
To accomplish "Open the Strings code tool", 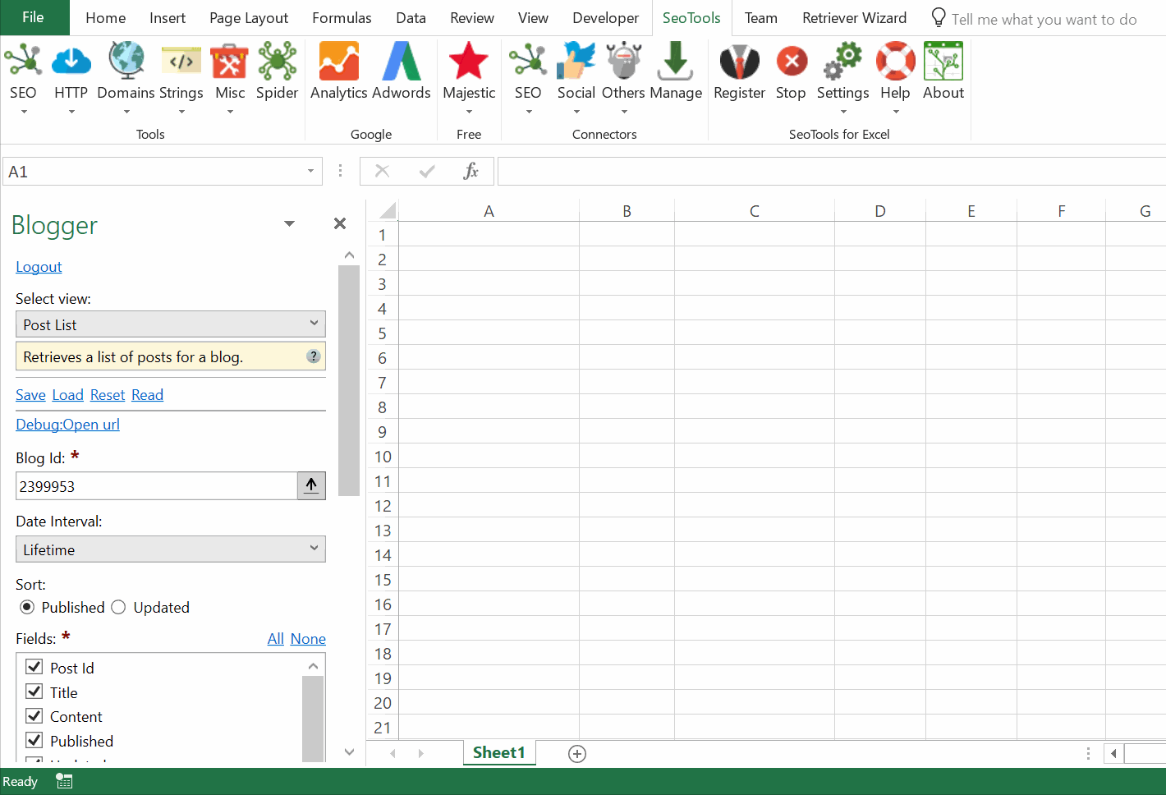I will coord(181,62).
